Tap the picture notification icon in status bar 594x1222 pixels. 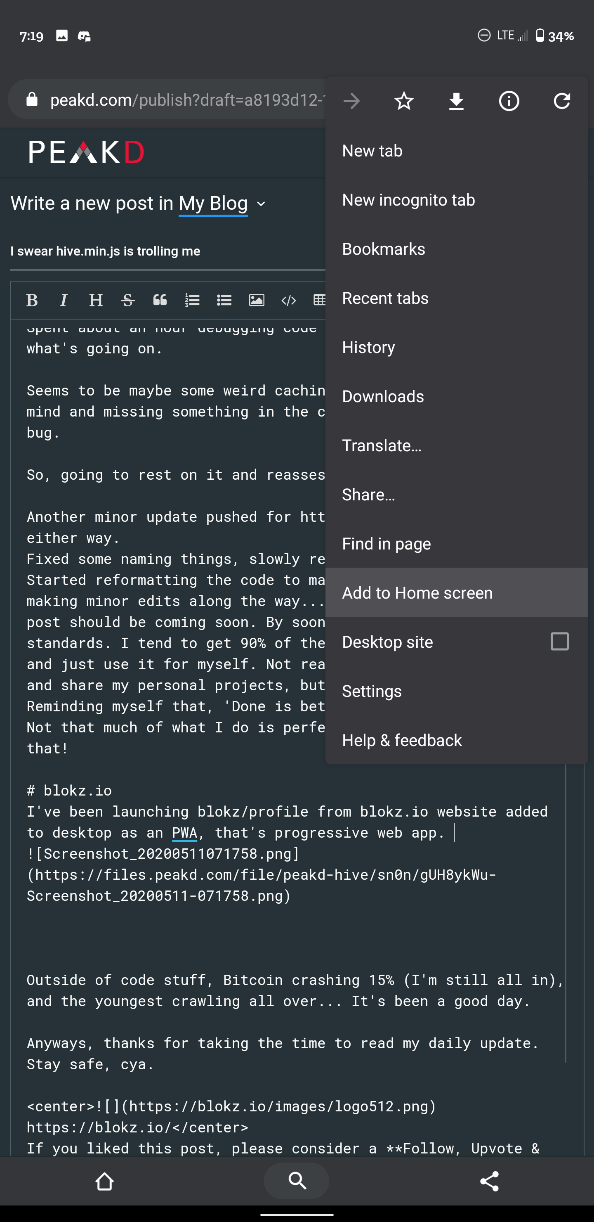61,36
